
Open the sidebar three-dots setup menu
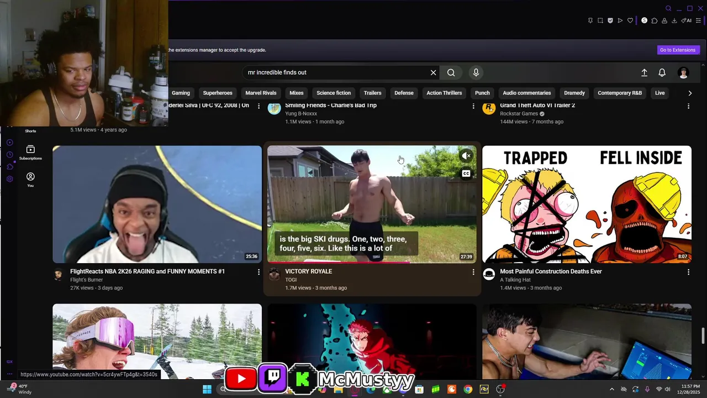click(x=9, y=374)
